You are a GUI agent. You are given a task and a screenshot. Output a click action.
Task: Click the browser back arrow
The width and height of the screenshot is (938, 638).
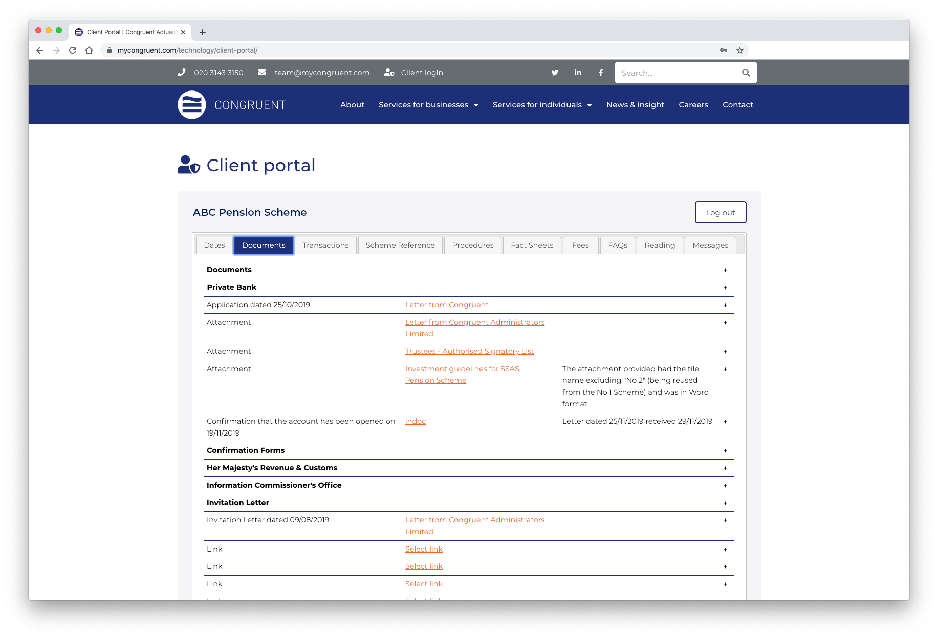[x=40, y=50]
